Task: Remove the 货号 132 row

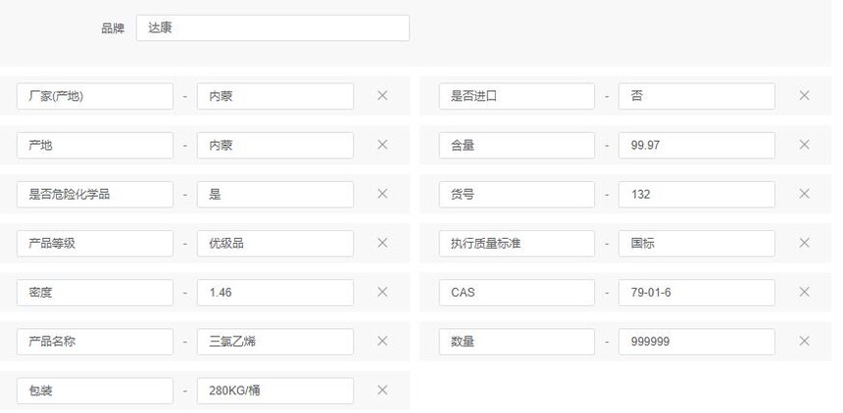Action: [x=805, y=194]
